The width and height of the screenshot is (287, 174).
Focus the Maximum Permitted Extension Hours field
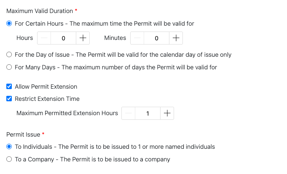148,113
